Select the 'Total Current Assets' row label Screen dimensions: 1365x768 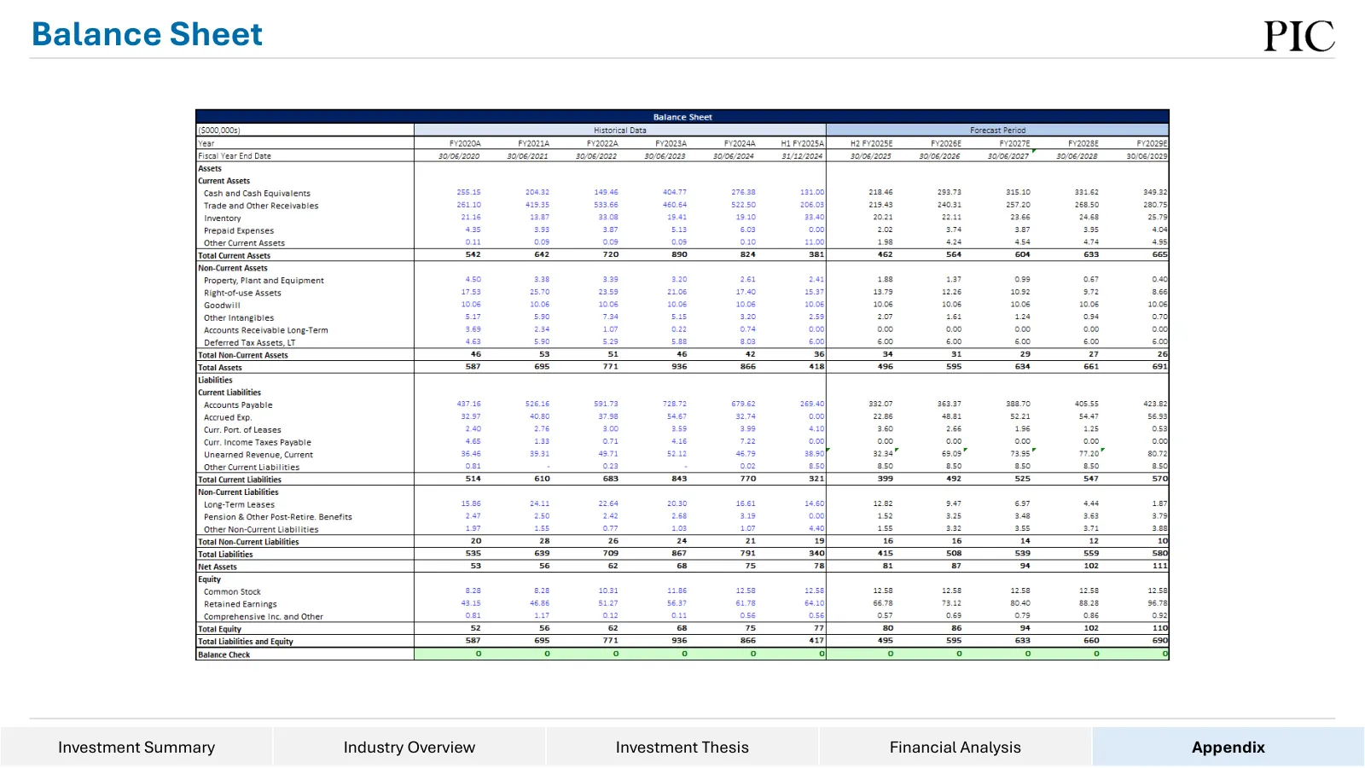click(x=234, y=256)
